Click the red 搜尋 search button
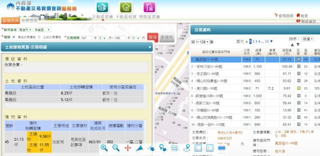 pos(153,37)
